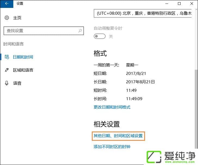
Task: Click the calendar clock icon for 日期和时间
Action: click(x=7, y=57)
